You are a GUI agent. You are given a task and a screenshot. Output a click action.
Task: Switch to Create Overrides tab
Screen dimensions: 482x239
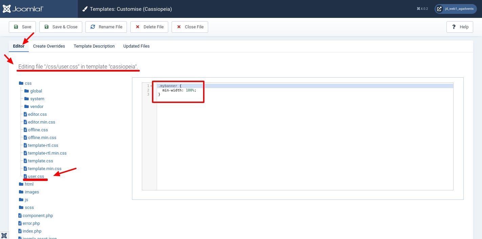[49, 46]
